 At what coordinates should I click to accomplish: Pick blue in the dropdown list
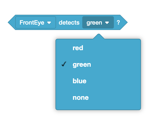click(80, 81)
